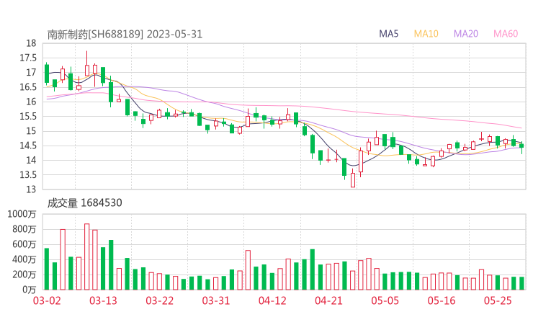Viewport: 533px width, 317px height.
Task: Click the 200万 volume axis label
Action: point(24,274)
